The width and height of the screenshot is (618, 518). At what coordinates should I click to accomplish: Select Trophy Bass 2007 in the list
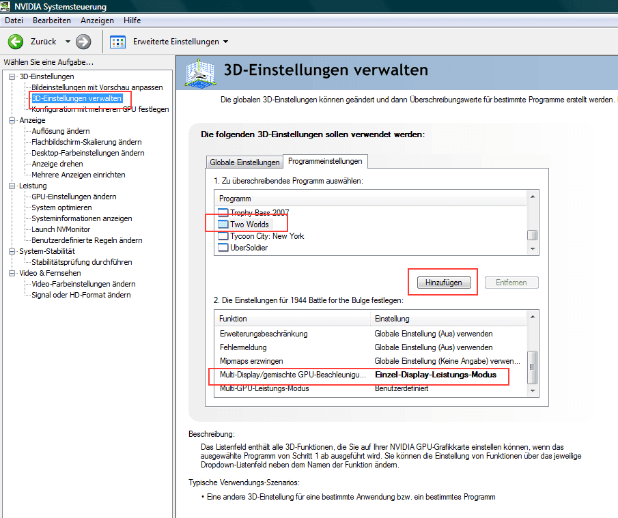click(x=259, y=213)
